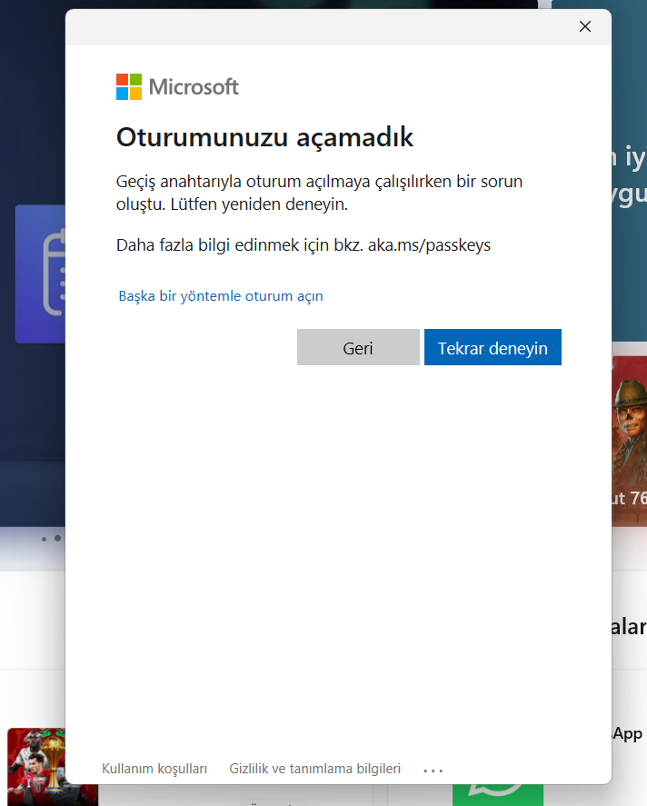Close the Microsoft sign-in dialog

click(585, 26)
